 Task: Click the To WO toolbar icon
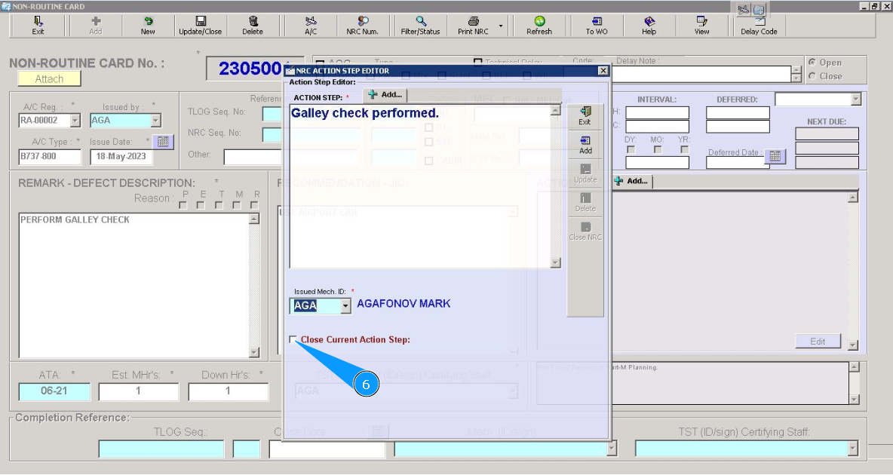click(597, 22)
